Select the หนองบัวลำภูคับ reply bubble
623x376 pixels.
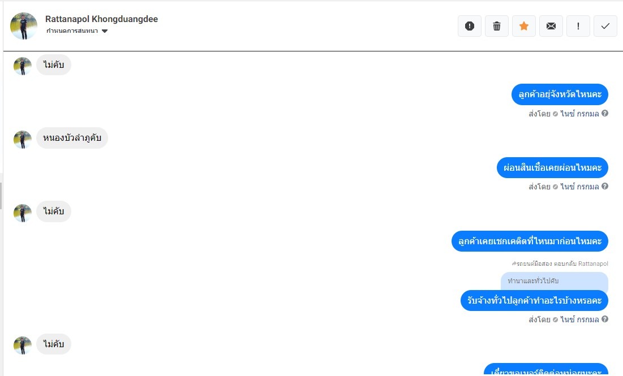coord(72,138)
